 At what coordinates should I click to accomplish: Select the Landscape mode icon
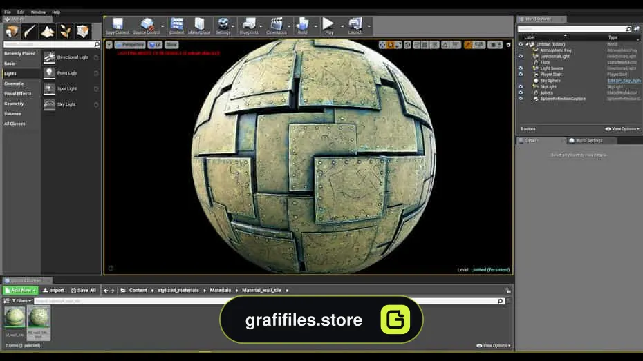47,31
